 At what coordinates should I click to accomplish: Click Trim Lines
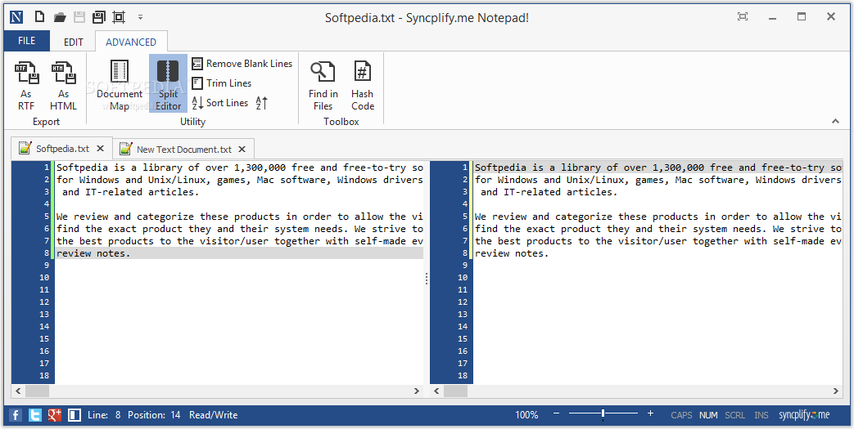pyautogui.click(x=222, y=83)
